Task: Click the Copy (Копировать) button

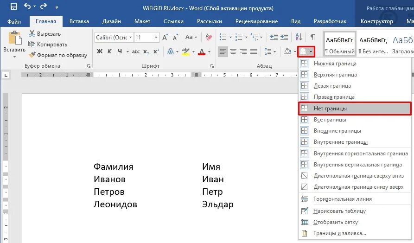Action: (48, 45)
